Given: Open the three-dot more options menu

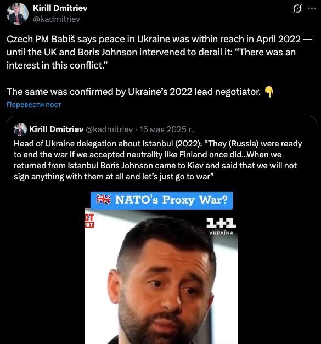Looking at the screenshot, I should 312,9.
